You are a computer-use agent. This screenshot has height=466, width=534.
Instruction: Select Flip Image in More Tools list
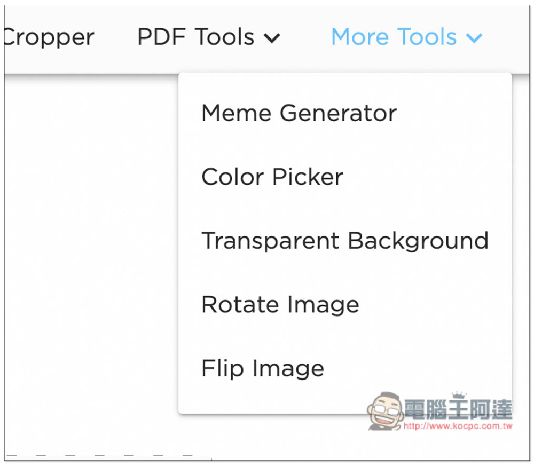(x=263, y=369)
